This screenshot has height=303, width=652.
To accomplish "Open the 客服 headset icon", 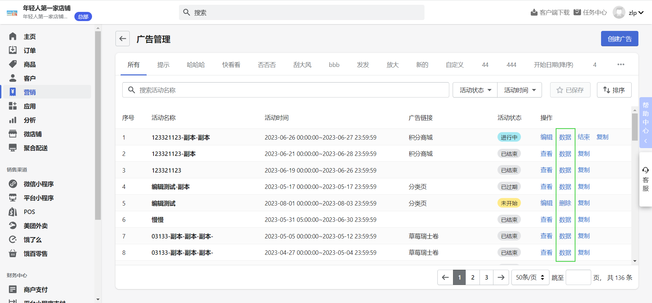I will pos(646,170).
